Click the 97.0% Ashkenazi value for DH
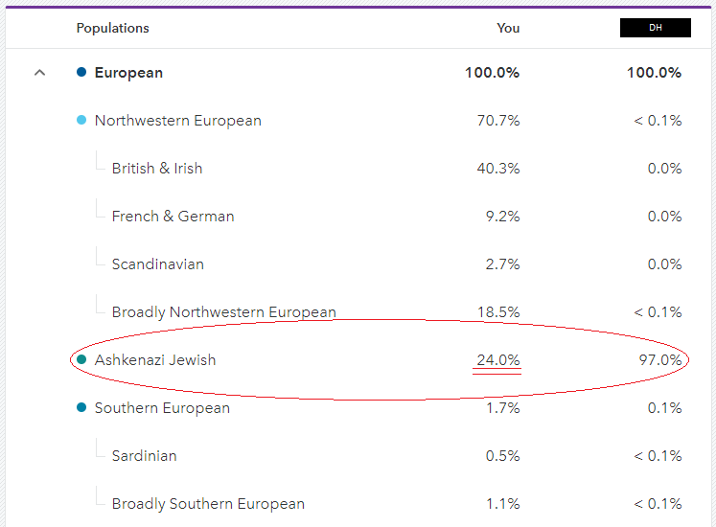This screenshot has width=716, height=527. (x=660, y=360)
